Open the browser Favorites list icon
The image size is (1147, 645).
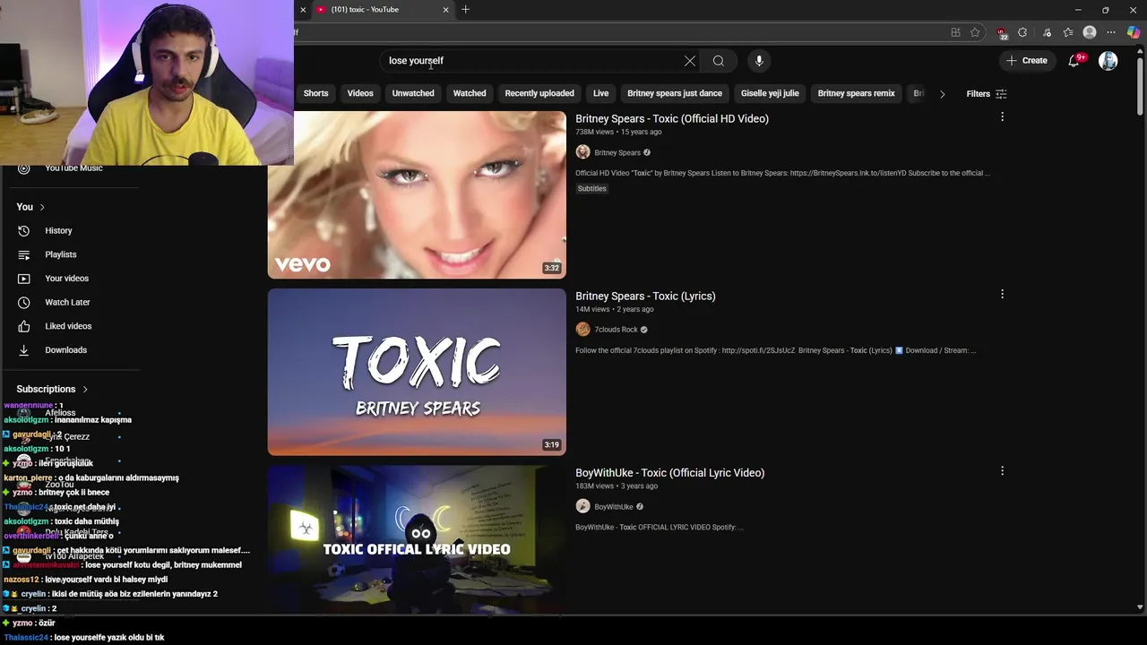pyautogui.click(x=1067, y=32)
